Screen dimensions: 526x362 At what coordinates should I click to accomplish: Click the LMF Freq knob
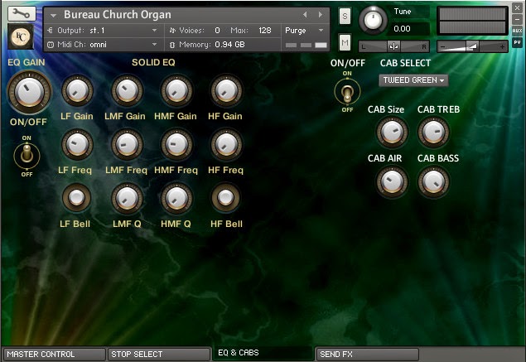point(127,144)
